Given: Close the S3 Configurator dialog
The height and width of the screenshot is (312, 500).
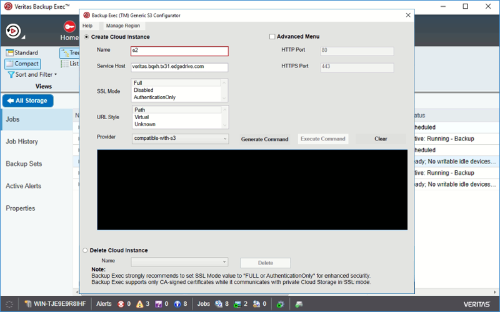Looking at the screenshot, I should 408,15.
